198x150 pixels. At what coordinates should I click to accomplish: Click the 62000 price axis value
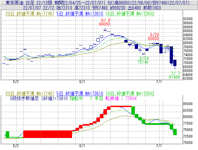(188, 79)
